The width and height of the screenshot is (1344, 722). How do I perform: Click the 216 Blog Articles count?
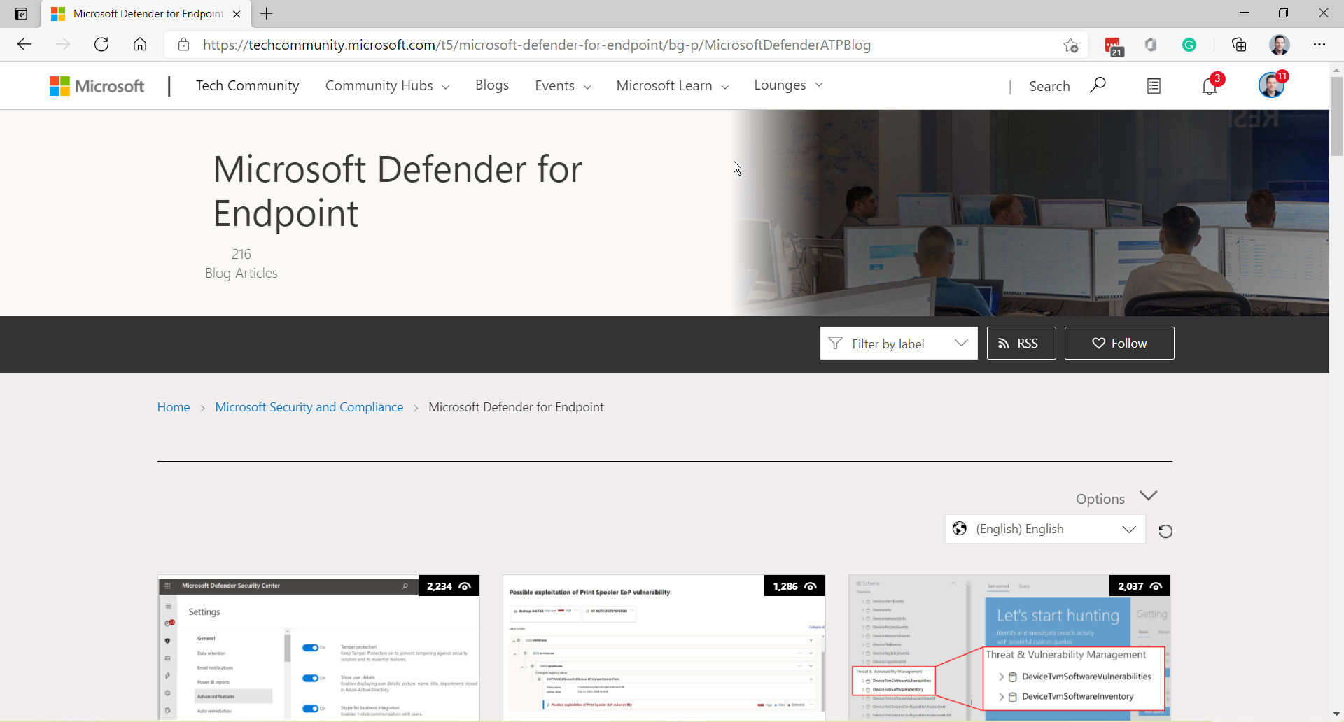pyautogui.click(x=241, y=264)
